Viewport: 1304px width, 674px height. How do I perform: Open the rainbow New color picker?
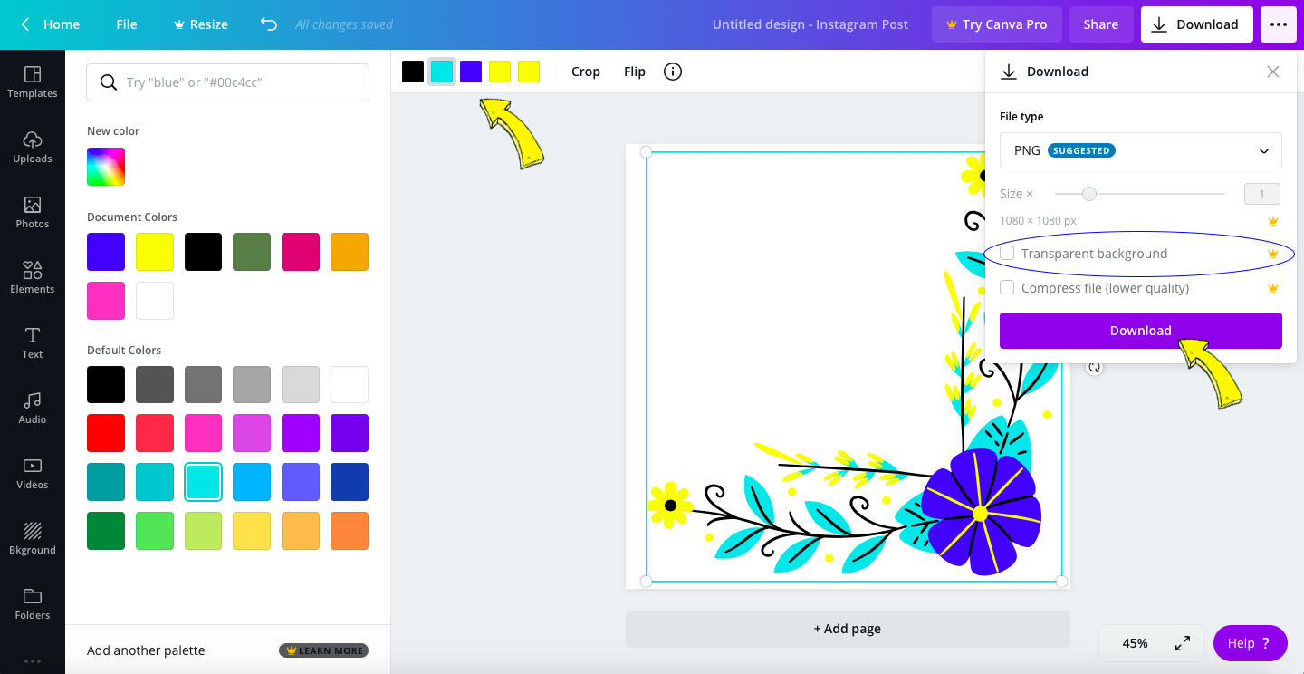pos(106,167)
